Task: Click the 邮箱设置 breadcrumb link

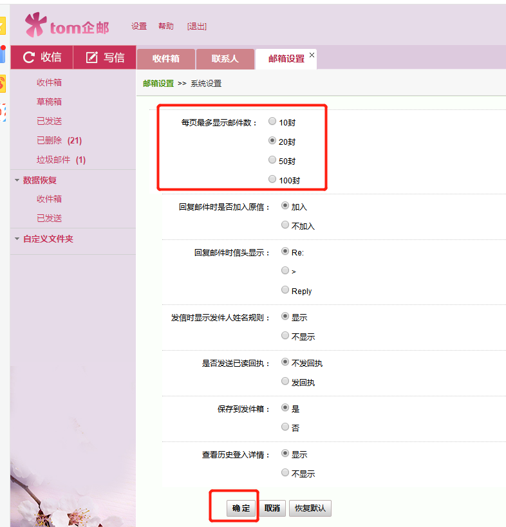Action: tap(158, 84)
